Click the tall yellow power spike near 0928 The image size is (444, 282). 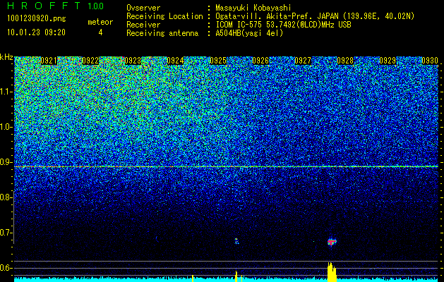tap(332, 272)
